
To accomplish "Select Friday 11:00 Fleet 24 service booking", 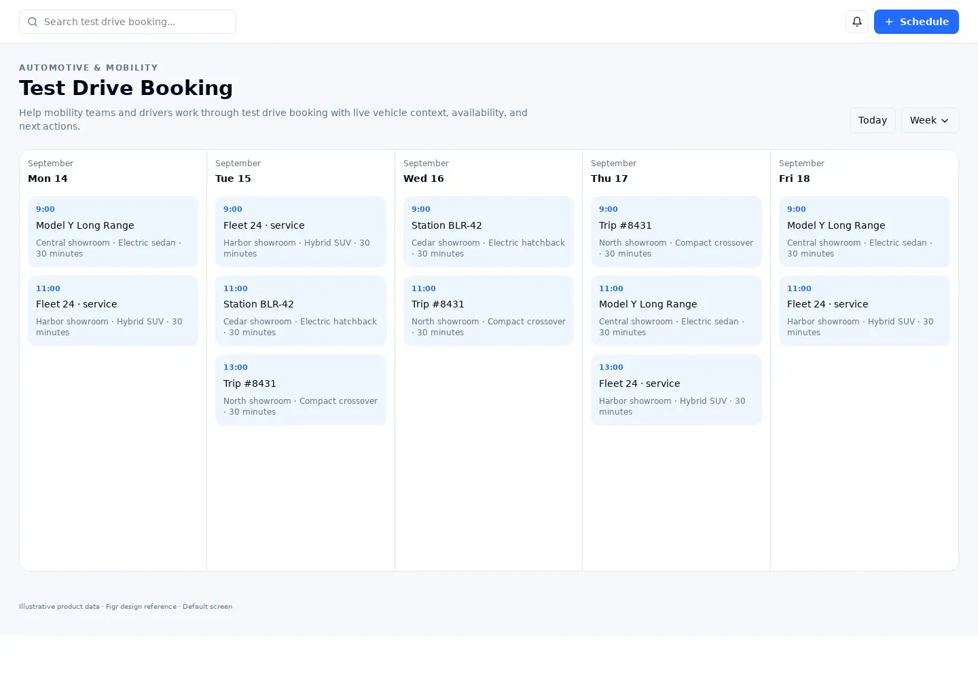I will click(865, 311).
